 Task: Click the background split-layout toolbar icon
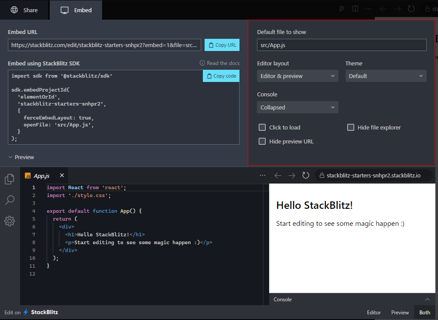(355, 9)
